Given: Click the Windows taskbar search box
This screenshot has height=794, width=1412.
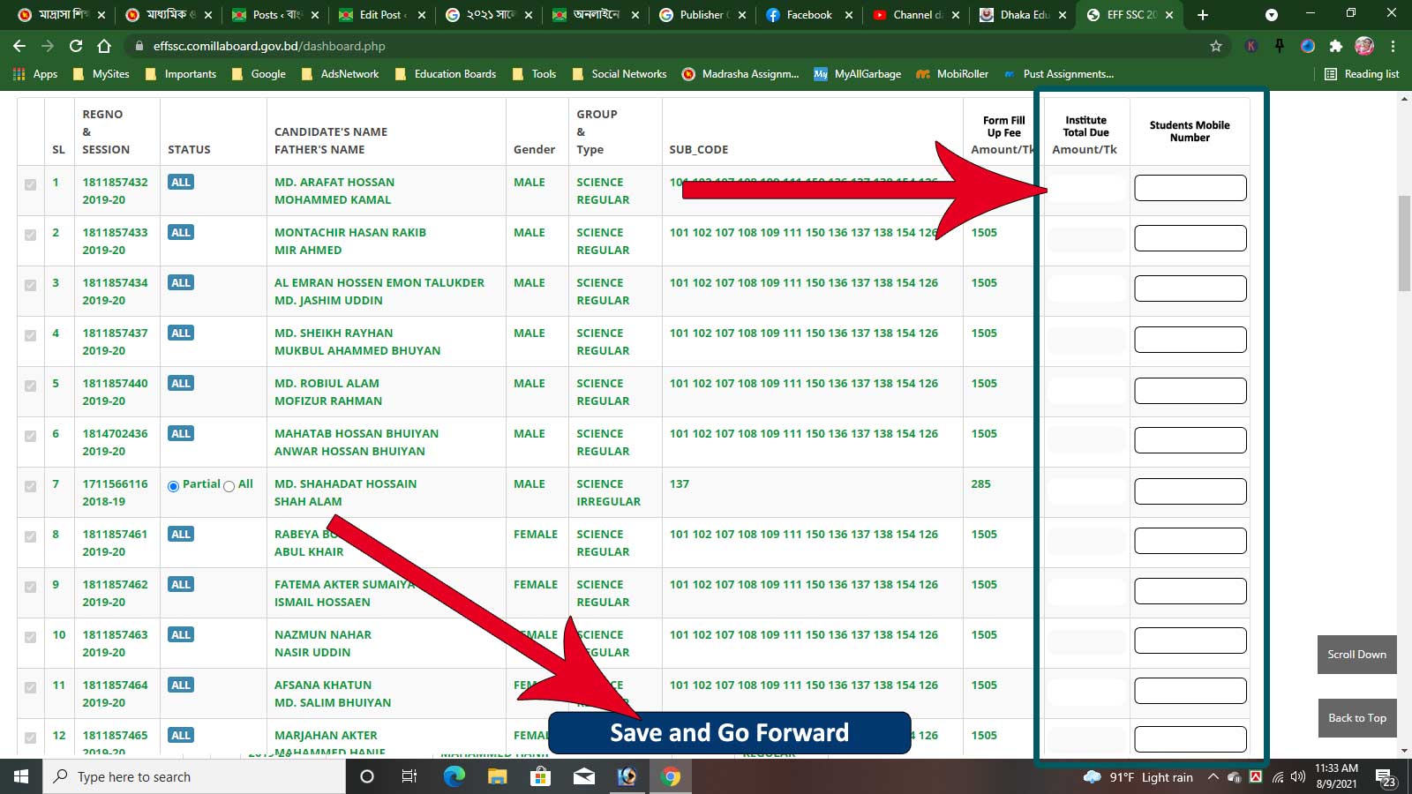Looking at the screenshot, I should pyautogui.click(x=194, y=776).
